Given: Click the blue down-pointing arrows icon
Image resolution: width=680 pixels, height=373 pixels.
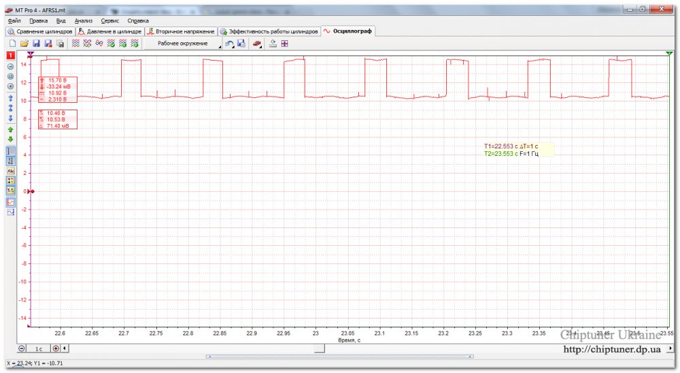Looking at the screenshot, I should (10, 118).
